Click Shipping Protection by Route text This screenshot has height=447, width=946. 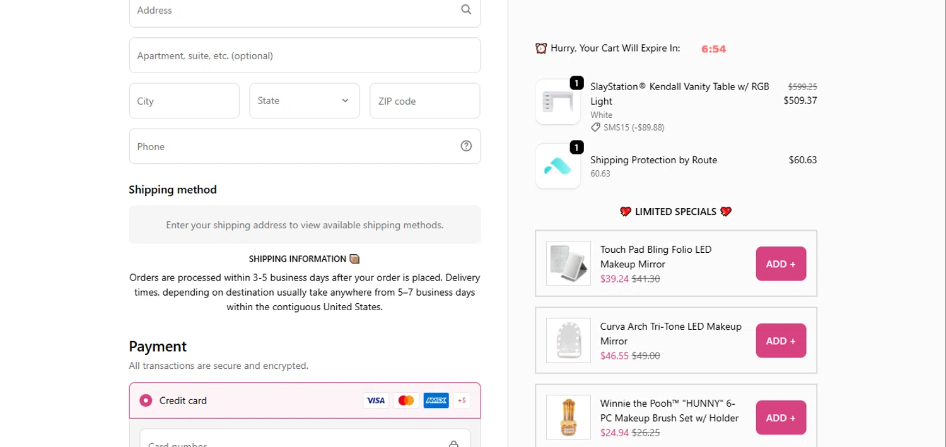pyautogui.click(x=653, y=160)
